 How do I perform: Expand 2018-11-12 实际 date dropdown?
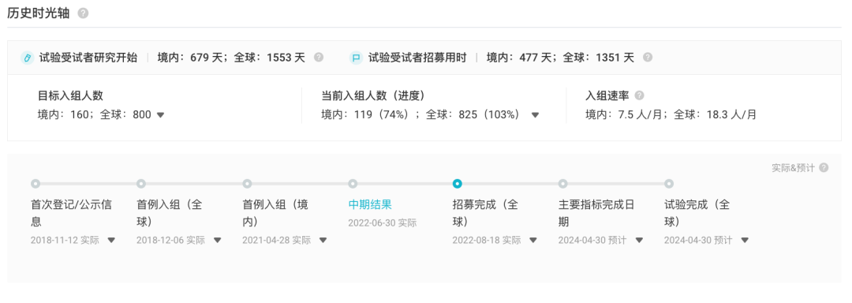coord(111,240)
